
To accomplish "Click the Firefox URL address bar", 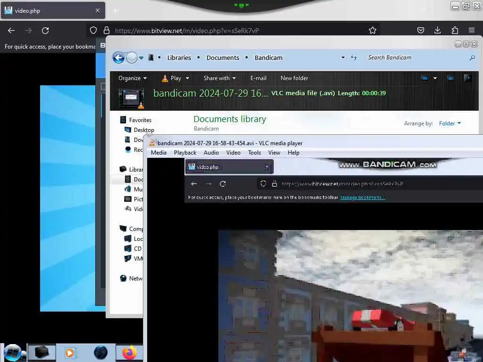I will pos(234,31).
